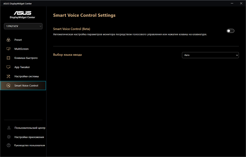The height and width of the screenshot is (157, 246).
Task: Click the Настройки системы tools icon
Action: (x=8, y=76)
